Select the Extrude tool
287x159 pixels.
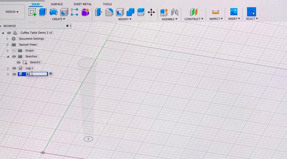click(43, 12)
